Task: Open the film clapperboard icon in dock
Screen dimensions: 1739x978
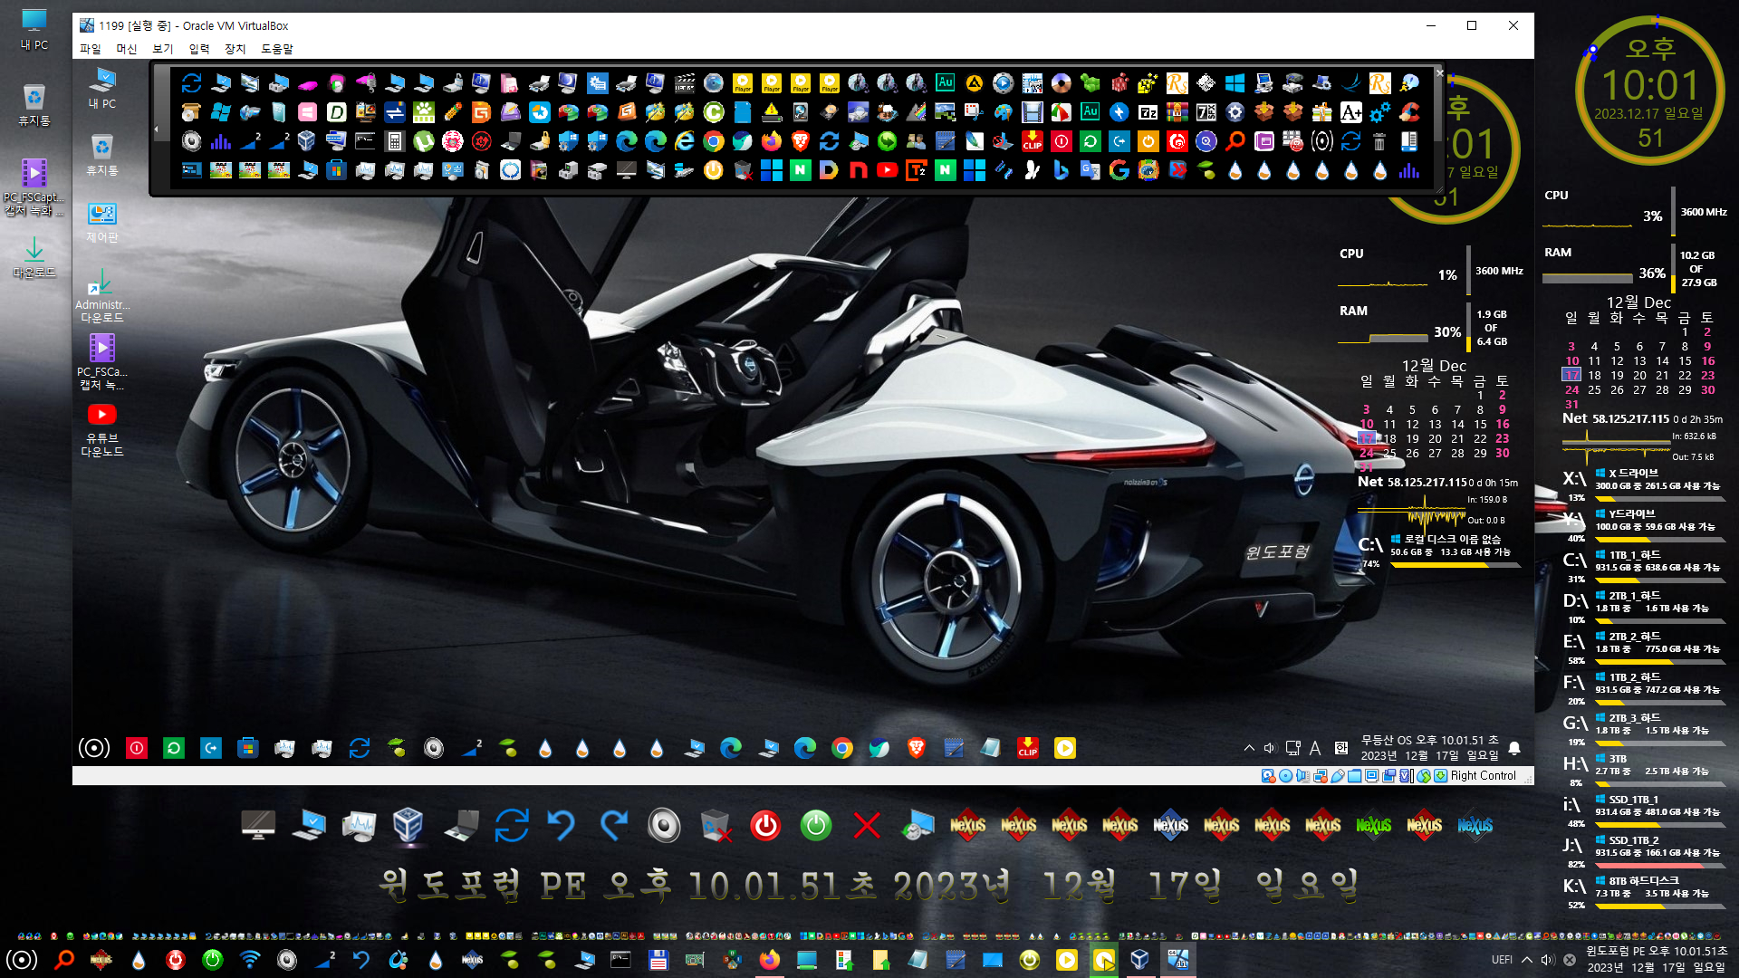Action: tap(685, 83)
